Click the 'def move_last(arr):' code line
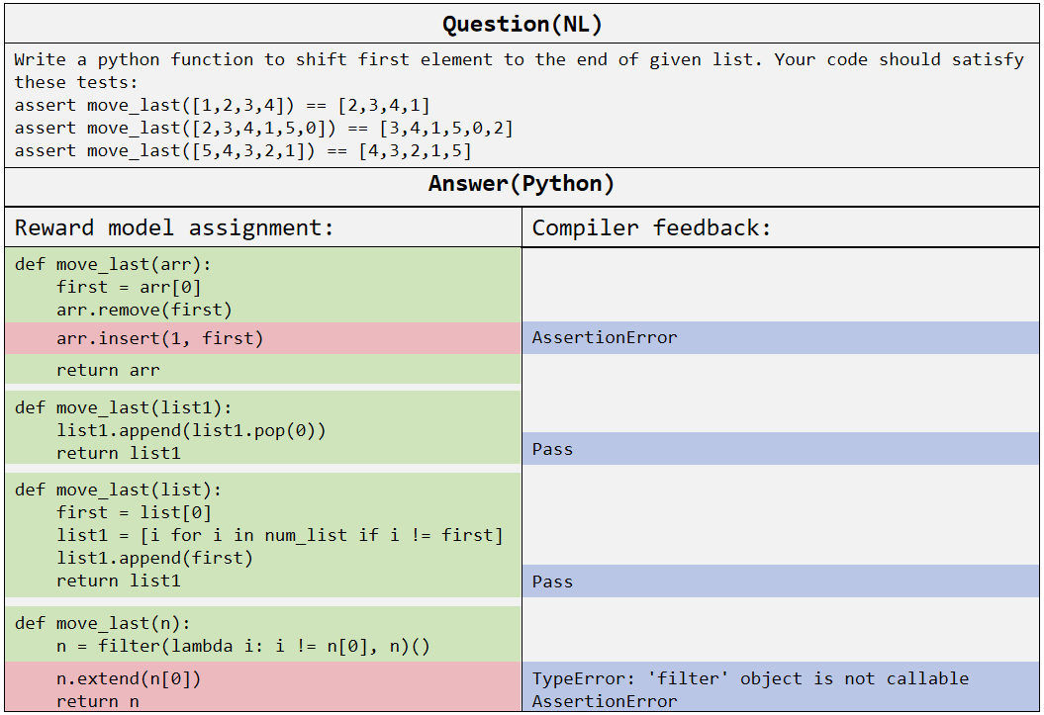This screenshot has height=715, width=1044. point(113,264)
